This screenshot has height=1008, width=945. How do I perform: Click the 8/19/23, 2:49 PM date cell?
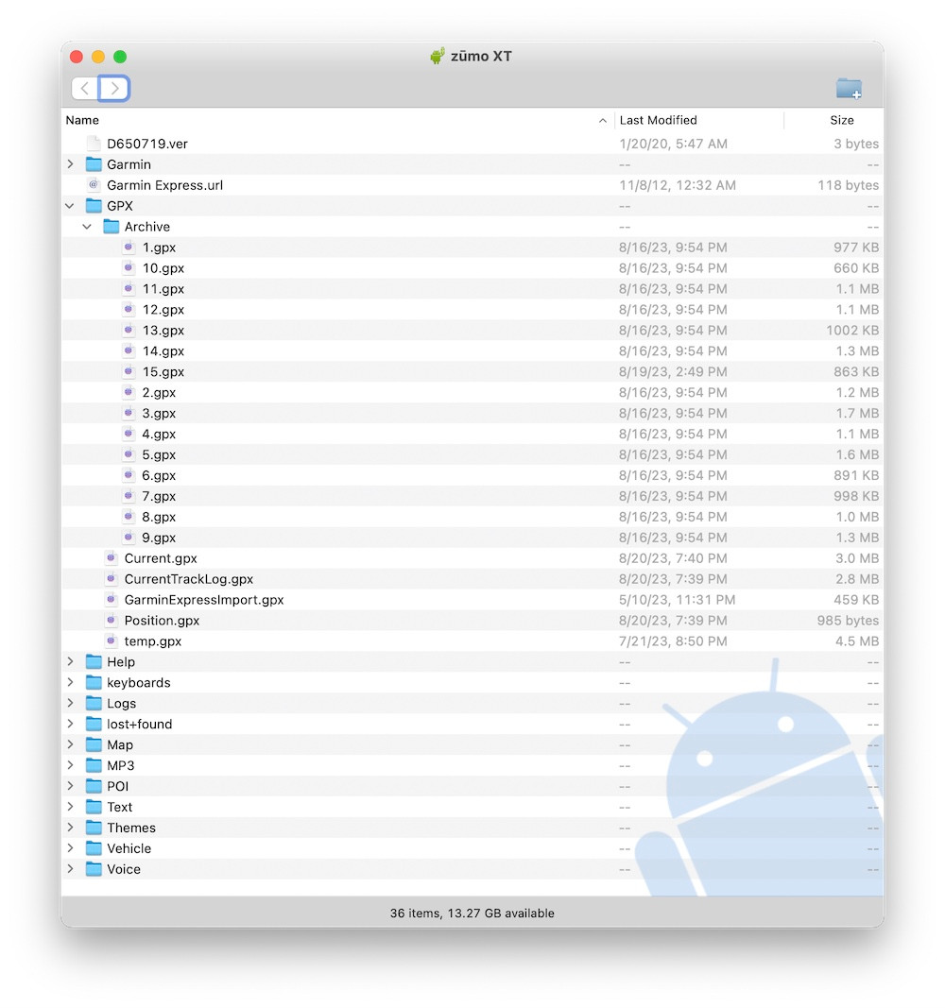pyautogui.click(x=673, y=371)
